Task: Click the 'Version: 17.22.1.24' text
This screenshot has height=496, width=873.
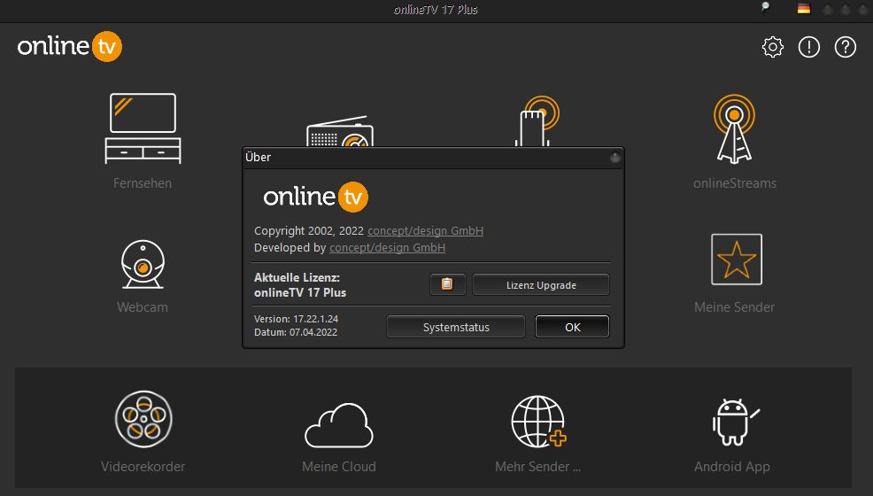Action: (297, 319)
